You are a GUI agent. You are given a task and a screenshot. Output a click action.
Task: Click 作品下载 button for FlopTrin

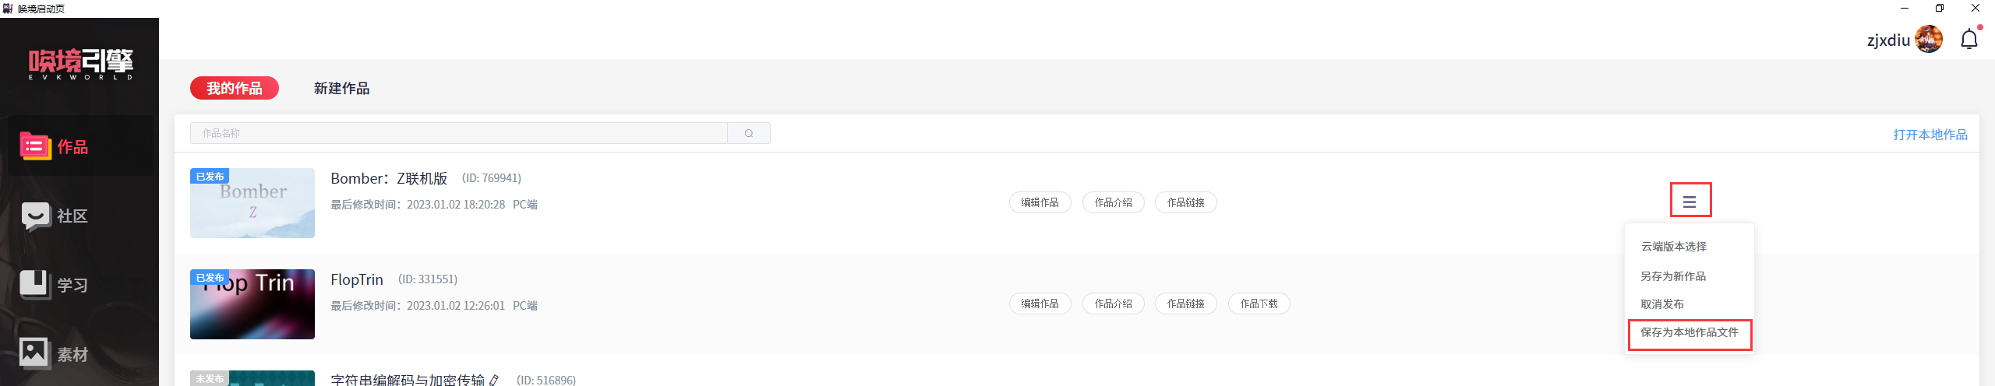point(1259,304)
